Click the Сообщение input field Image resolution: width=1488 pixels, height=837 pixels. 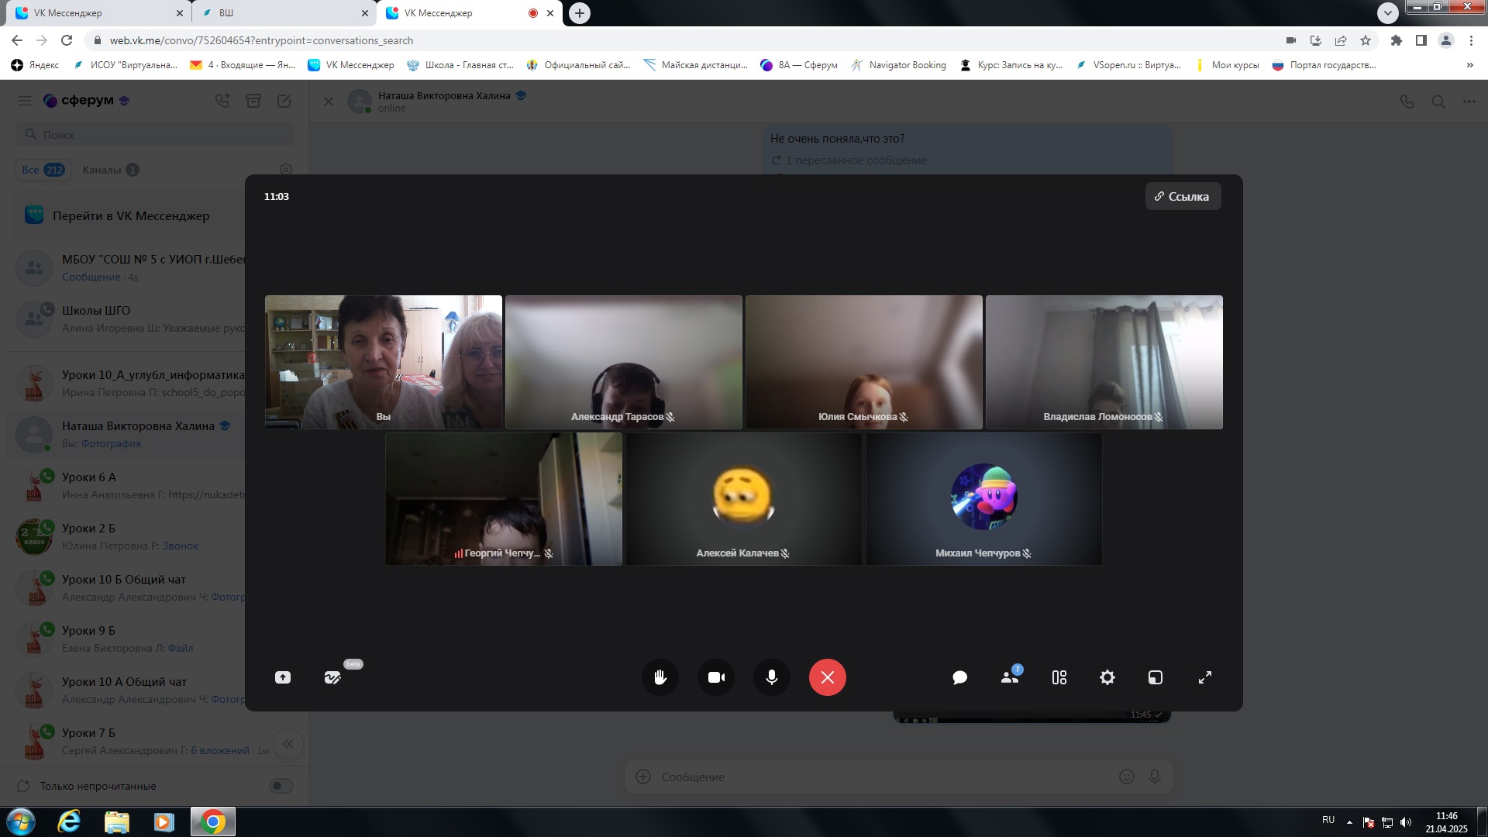click(x=883, y=777)
